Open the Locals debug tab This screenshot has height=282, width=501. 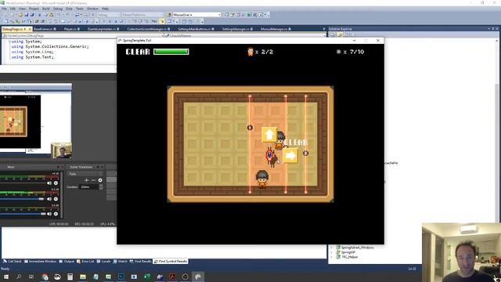(104, 261)
